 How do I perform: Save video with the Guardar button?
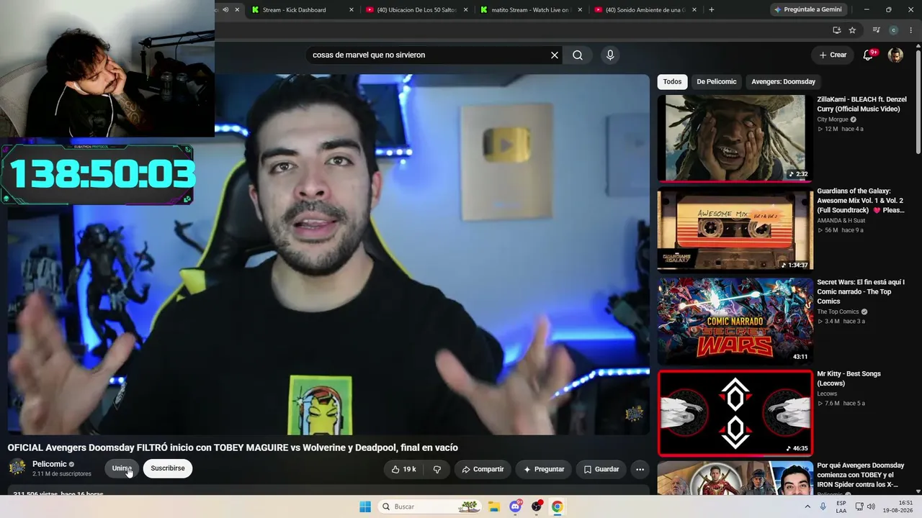pyautogui.click(x=601, y=469)
